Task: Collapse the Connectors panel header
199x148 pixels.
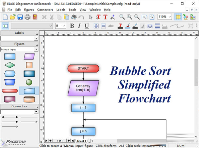Action: [x=19, y=106]
